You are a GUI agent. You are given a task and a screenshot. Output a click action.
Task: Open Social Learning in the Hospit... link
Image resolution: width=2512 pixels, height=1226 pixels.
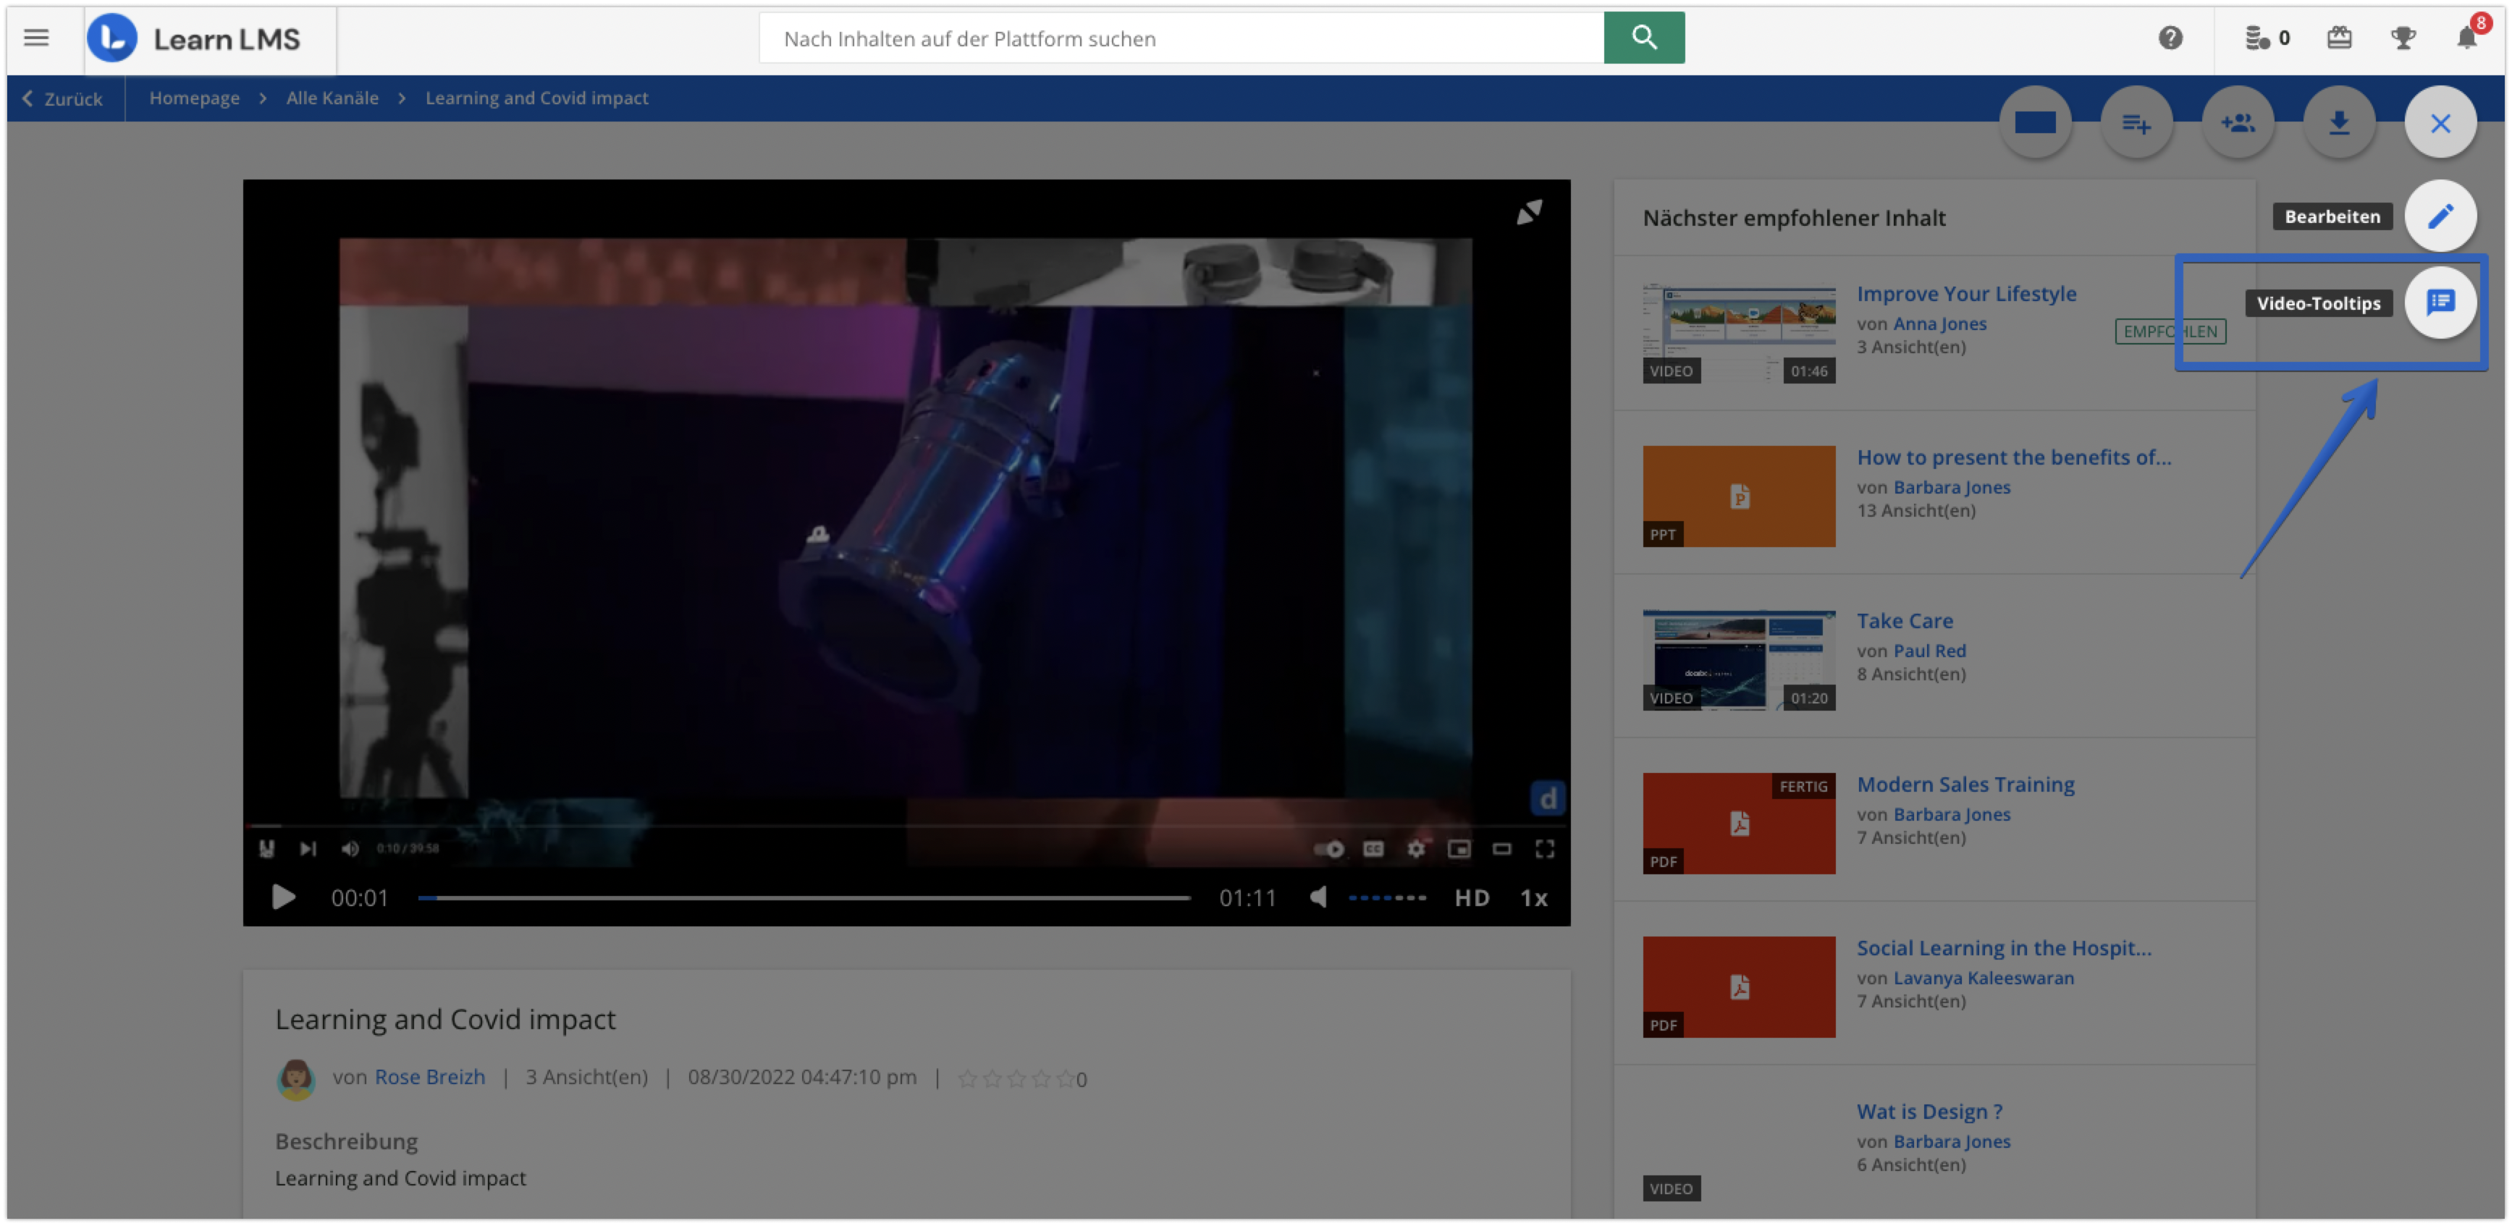point(2004,948)
